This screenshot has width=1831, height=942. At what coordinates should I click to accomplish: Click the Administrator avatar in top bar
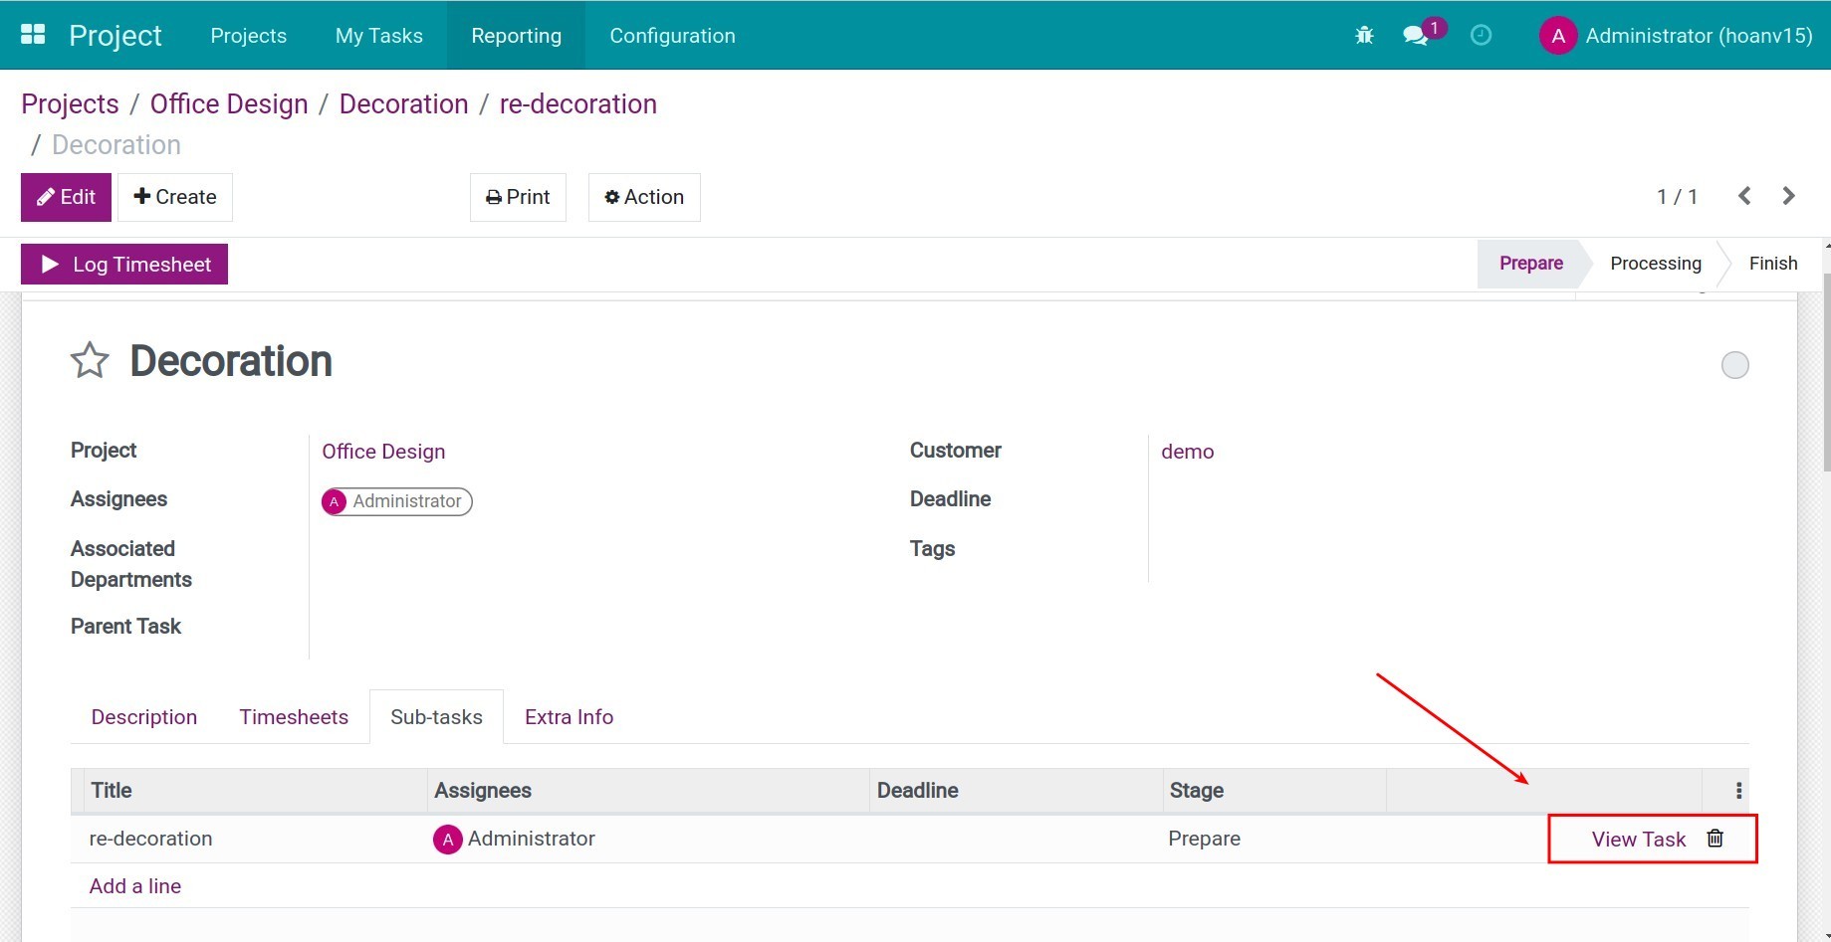(1557, 36)
